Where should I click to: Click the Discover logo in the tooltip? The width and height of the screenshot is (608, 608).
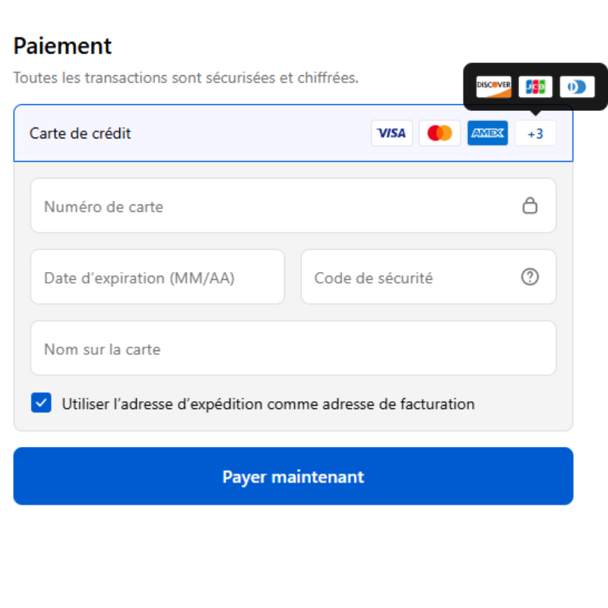pyautogui.click(x=493, y=87)
